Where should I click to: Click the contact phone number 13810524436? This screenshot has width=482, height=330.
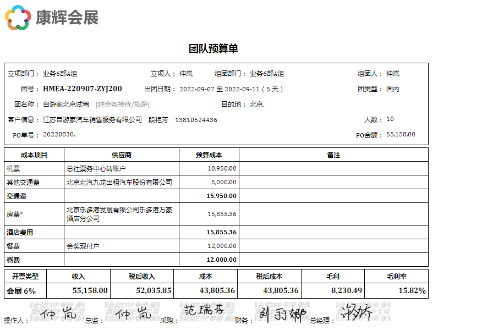pos(196,120)
